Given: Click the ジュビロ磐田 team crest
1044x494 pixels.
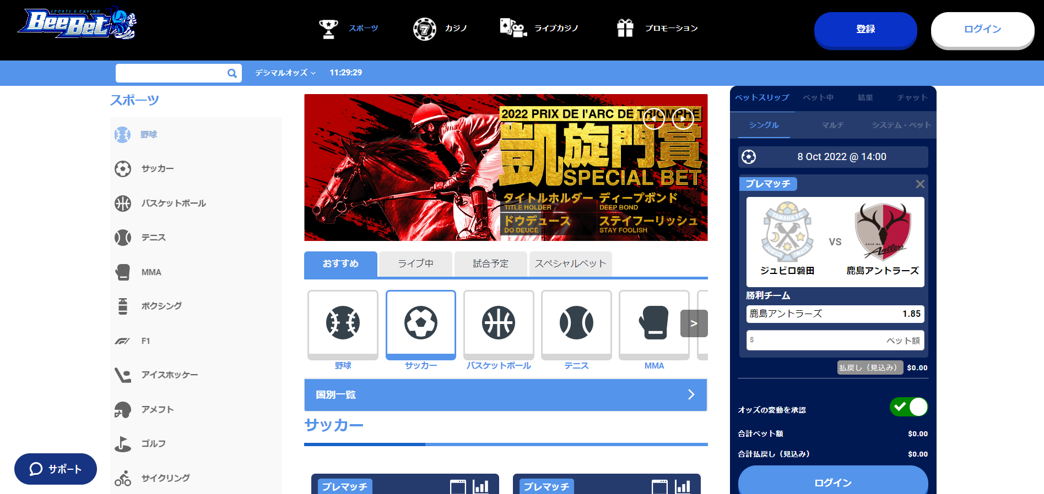Looking at the screenshot, I should pyautogui.click(x=787, y=232).
